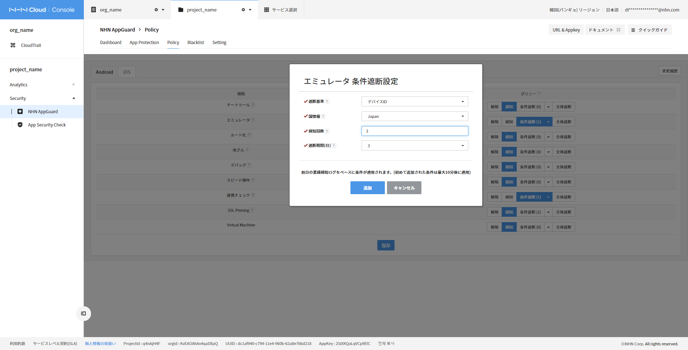Open the サービスレベル契約(SLA) footer link
The image size is (688, 350).
tap(55, 344)
